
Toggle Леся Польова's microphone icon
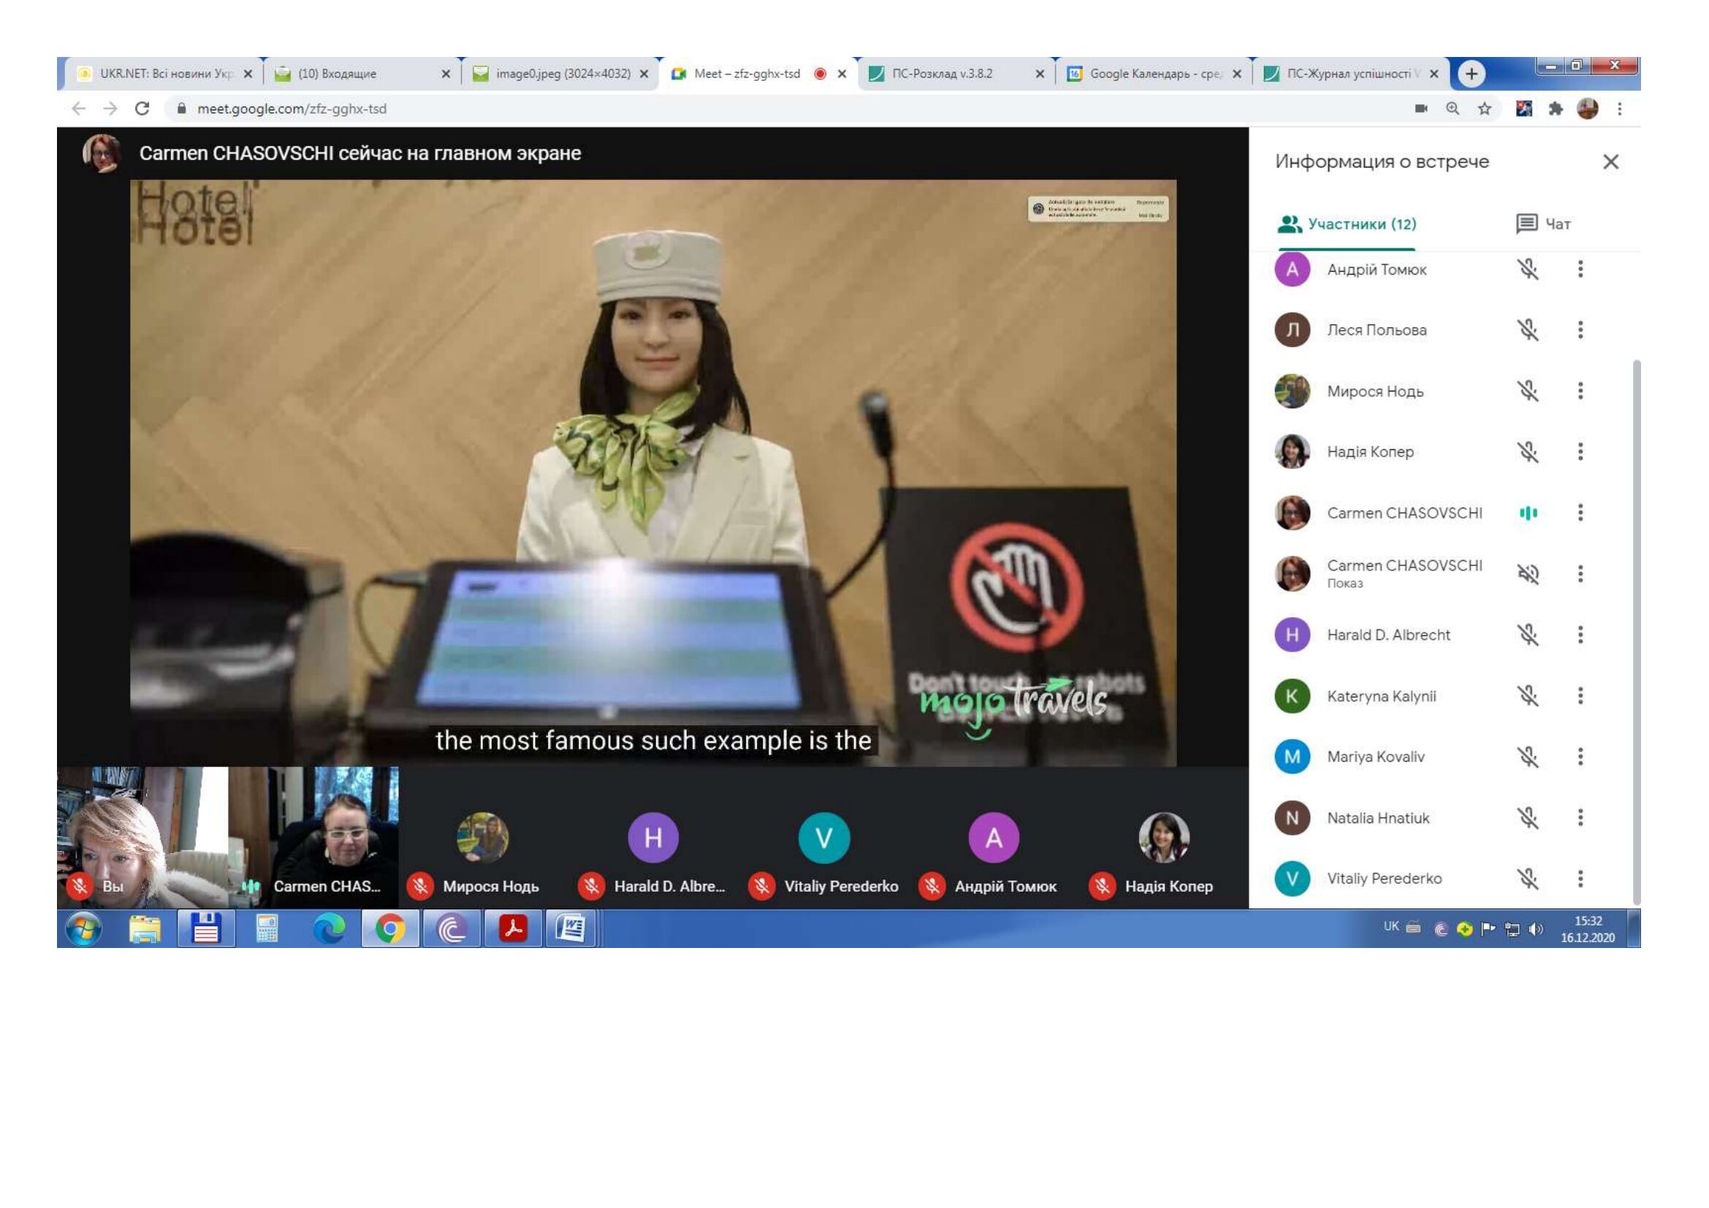pyautogui.click(x=1527, y=330)
